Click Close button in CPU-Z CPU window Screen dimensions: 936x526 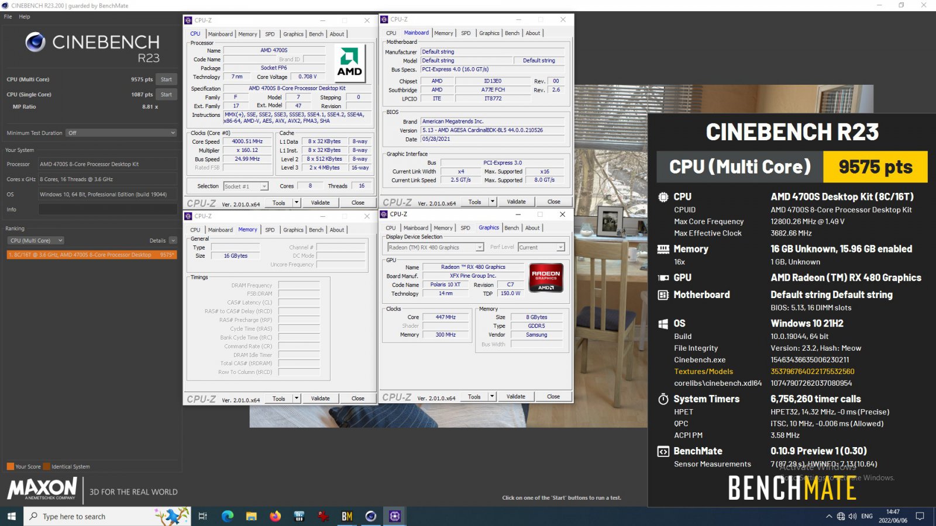(x=358, y=203)
